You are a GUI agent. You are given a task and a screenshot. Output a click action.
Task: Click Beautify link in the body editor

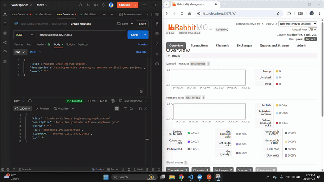141,52
